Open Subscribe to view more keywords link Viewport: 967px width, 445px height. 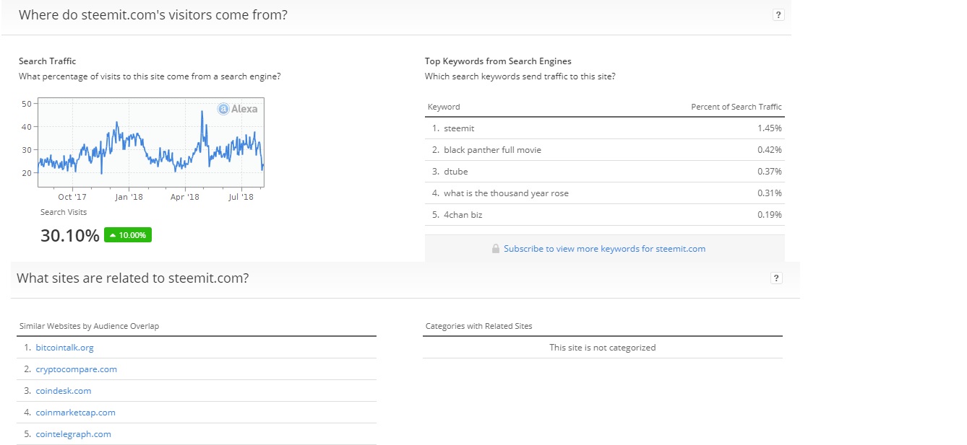[x=604, y=249]
